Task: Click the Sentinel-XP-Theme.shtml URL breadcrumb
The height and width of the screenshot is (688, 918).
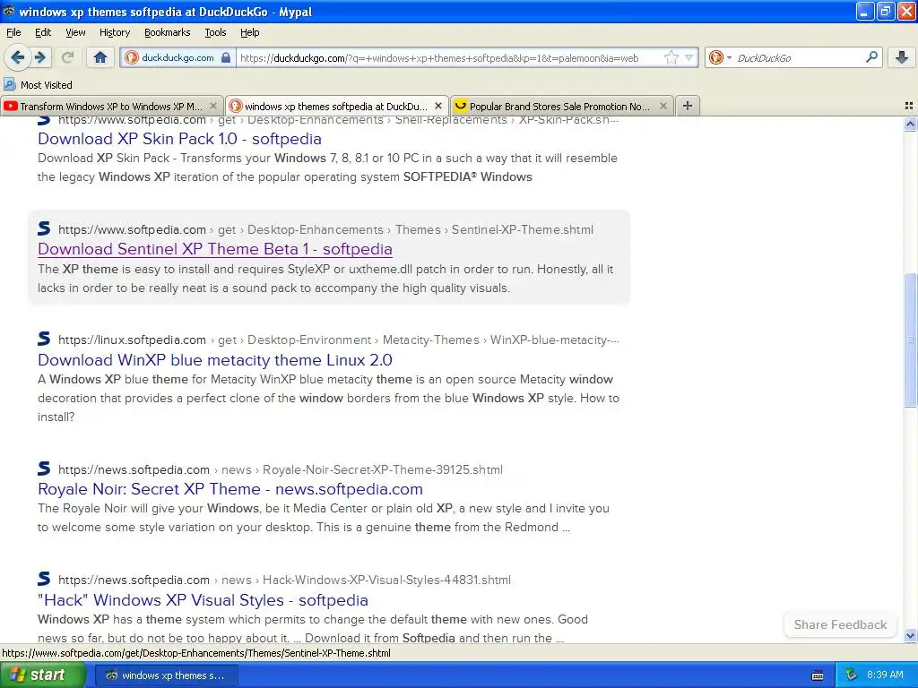Action: [x=523, y=229]
